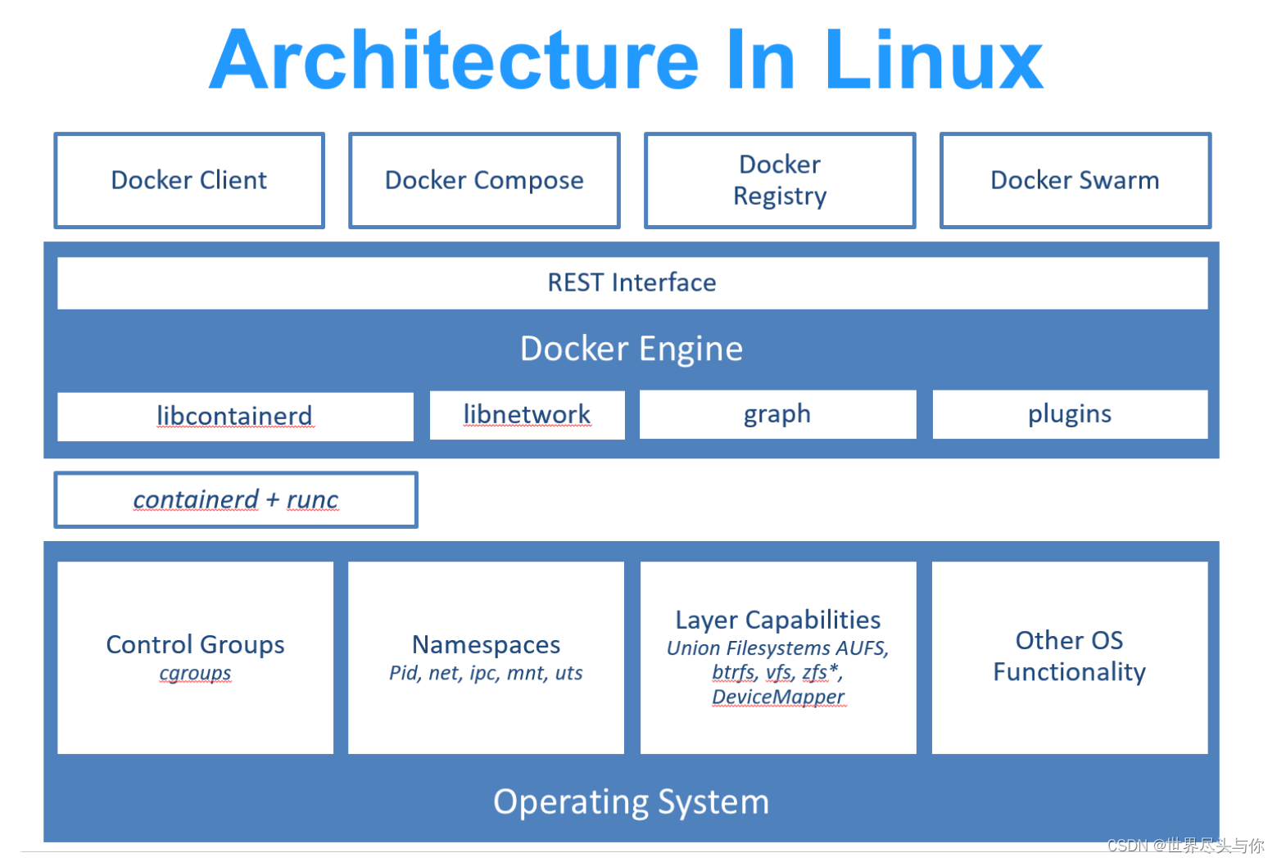Click the plugins component box
Image resolution: width=1277 pixels, height=862 pixels.
(1070, 414)
